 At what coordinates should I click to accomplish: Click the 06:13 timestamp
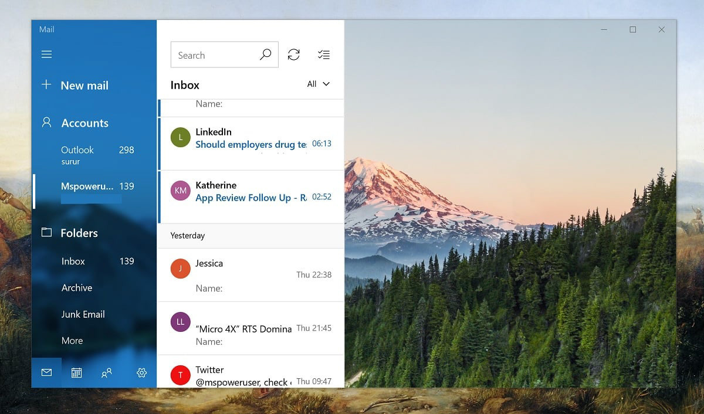pyautogui.click(x=321, y=144)
